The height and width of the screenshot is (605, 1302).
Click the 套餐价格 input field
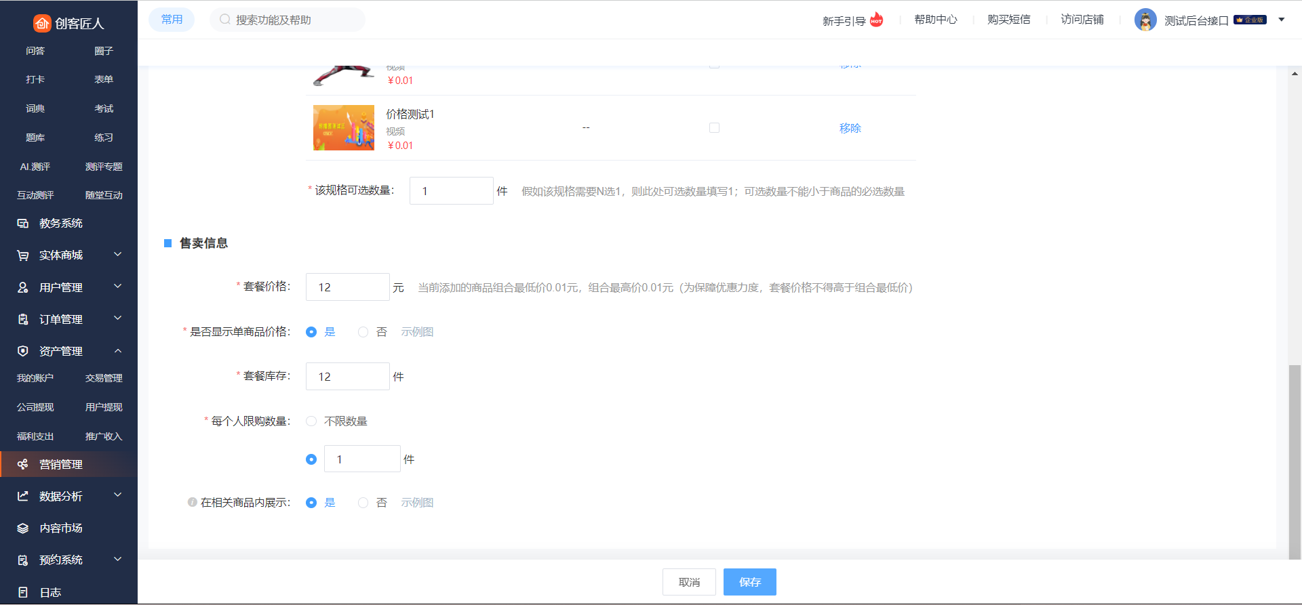point(348,287)
